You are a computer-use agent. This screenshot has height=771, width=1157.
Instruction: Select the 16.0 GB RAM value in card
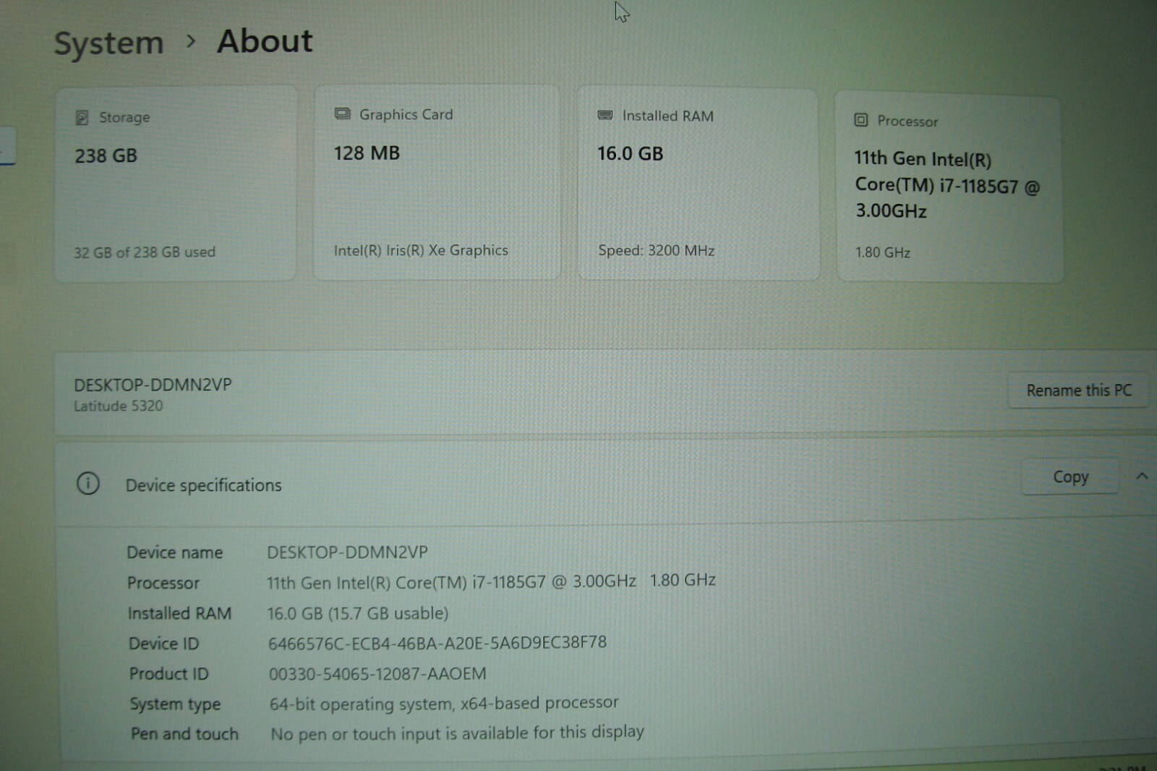pyautogui.click(x=630, y=153)
